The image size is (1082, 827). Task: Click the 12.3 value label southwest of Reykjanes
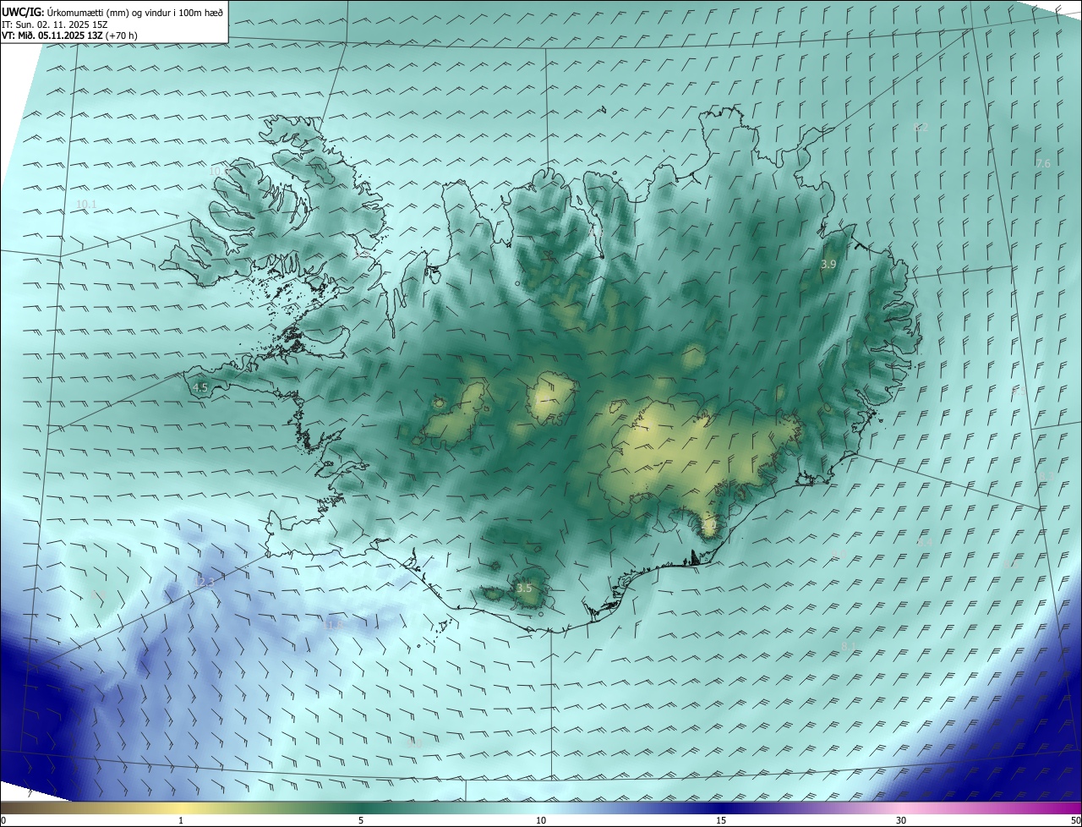[x=205, y=582]
